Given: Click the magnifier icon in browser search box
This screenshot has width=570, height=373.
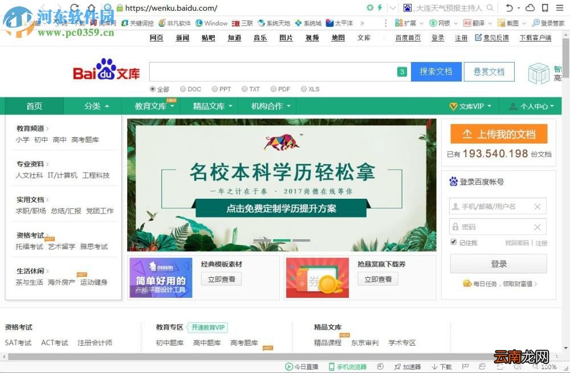Looking at the screenshot, I should click(x=490, y=7).
